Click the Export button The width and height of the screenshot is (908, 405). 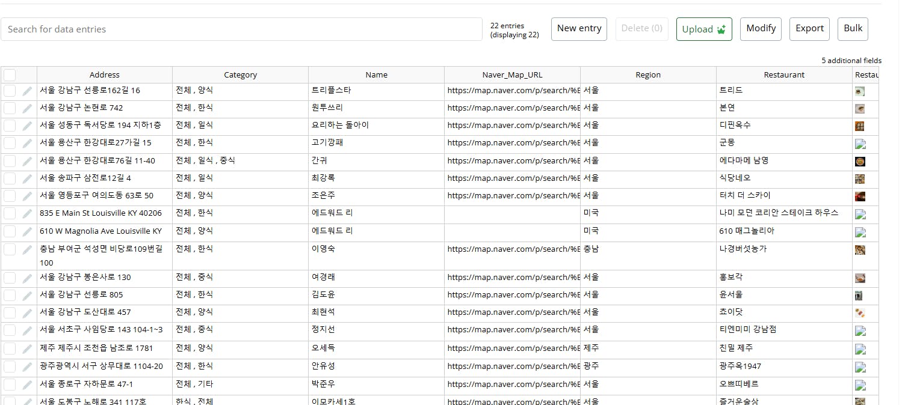809,29
